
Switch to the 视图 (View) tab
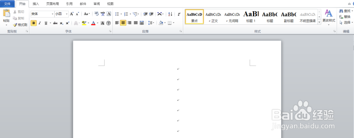click(x=110, y=4)
